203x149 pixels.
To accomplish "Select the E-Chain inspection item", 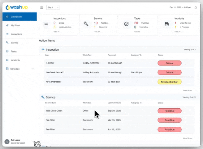I will tap(50, 63).
